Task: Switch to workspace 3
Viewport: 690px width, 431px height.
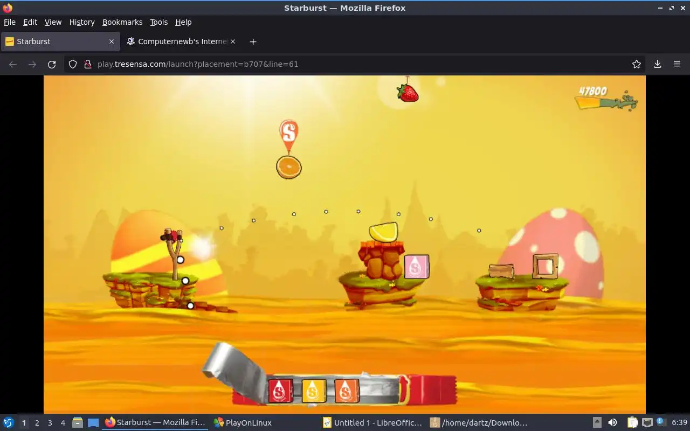Action: click(x=50, y=423)
